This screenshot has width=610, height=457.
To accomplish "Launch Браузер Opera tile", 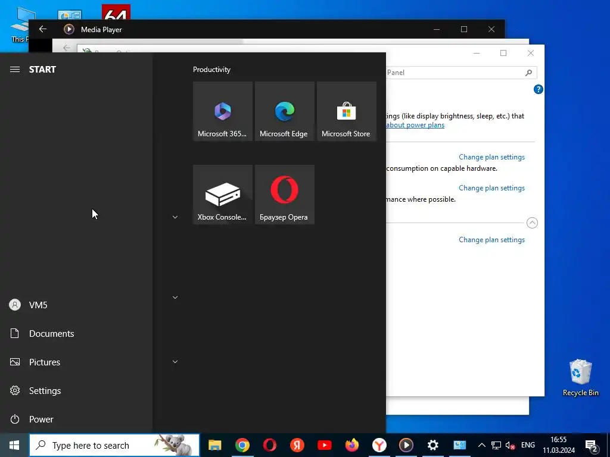I will 284,195.
